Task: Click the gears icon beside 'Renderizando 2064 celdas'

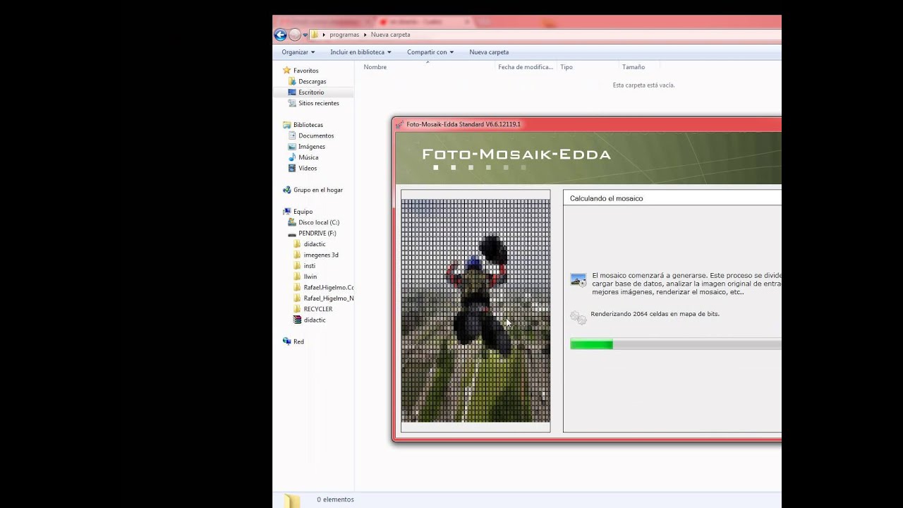Action: [x=578, y=317]
